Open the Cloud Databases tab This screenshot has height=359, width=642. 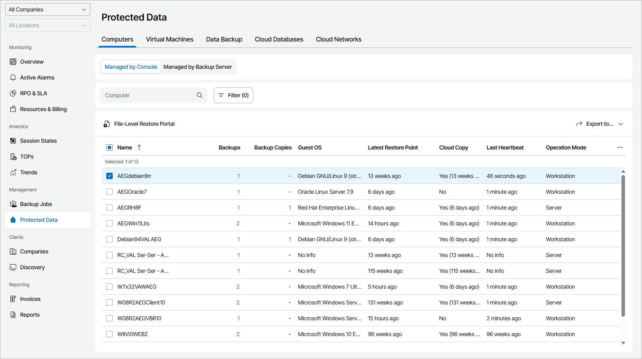(x=279, y=40)
